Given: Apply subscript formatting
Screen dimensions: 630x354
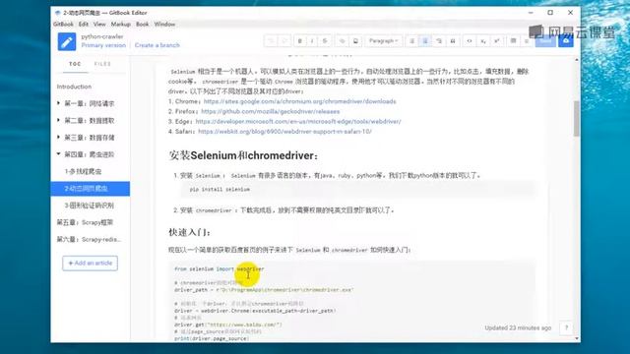Looking at the screenshot, I should 483,41.
